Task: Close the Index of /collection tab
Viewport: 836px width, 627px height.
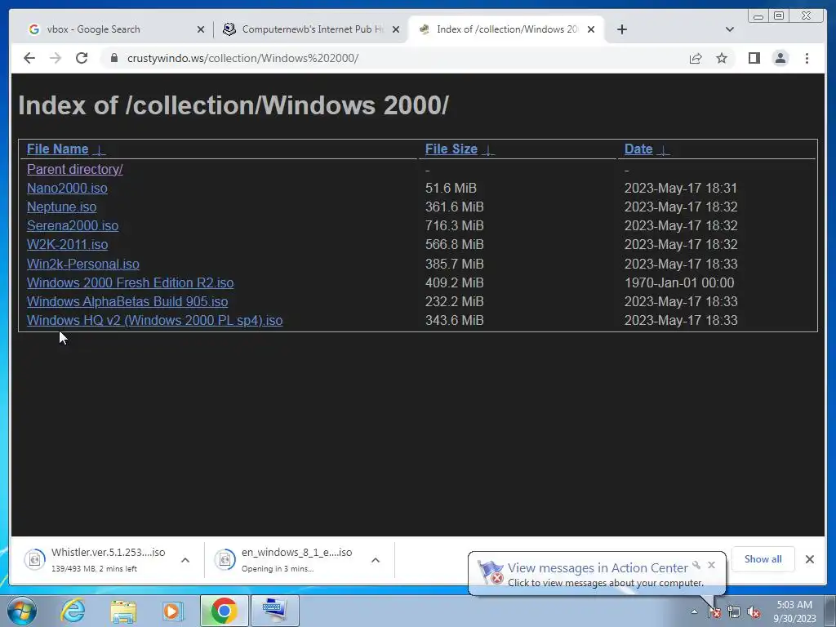Action: (591, 29)
